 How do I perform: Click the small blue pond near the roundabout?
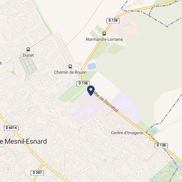coord(154,131)
